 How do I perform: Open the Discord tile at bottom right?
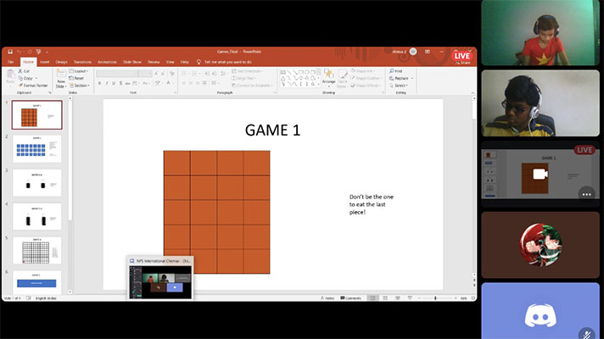coord(540,313)
